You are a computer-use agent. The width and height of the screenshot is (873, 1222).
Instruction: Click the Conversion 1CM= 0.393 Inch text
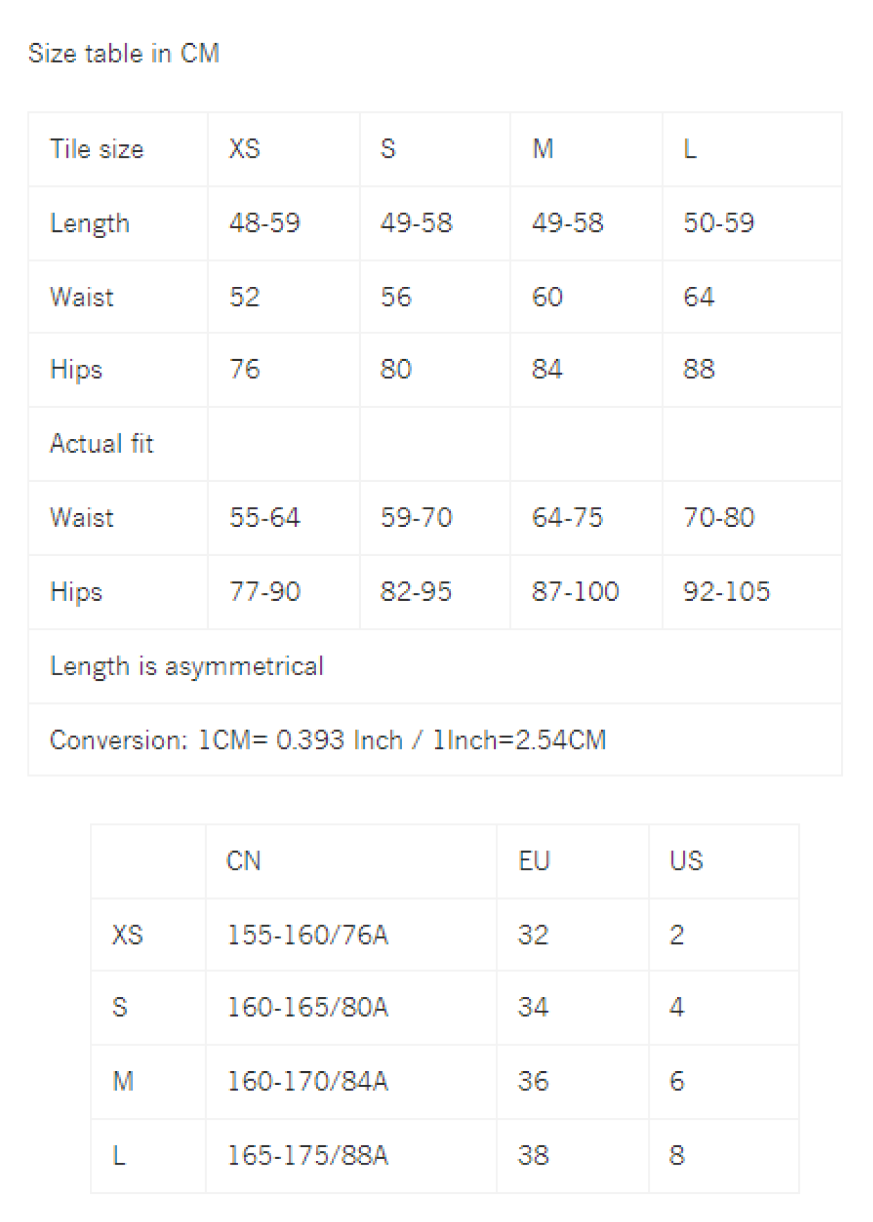(x=226, y=740)
